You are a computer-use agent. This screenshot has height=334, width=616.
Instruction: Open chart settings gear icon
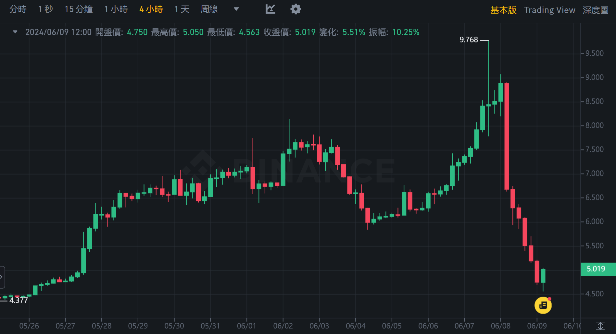pos(295,9)
